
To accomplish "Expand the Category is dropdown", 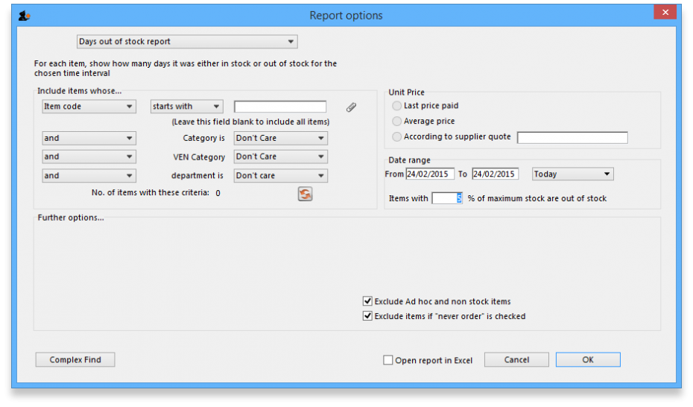I will coord(280,138).
